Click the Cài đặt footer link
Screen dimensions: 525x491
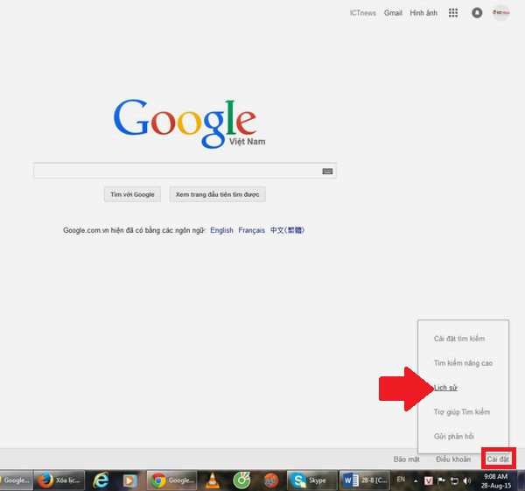[498, 459]
